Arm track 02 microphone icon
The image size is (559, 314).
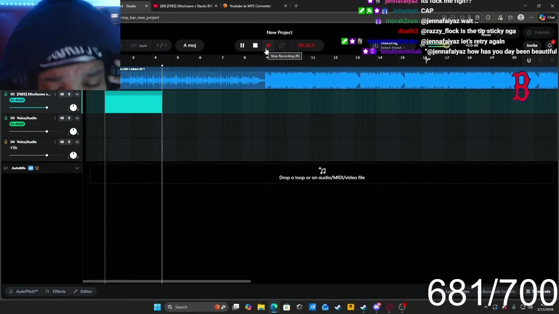pos(6,94)
